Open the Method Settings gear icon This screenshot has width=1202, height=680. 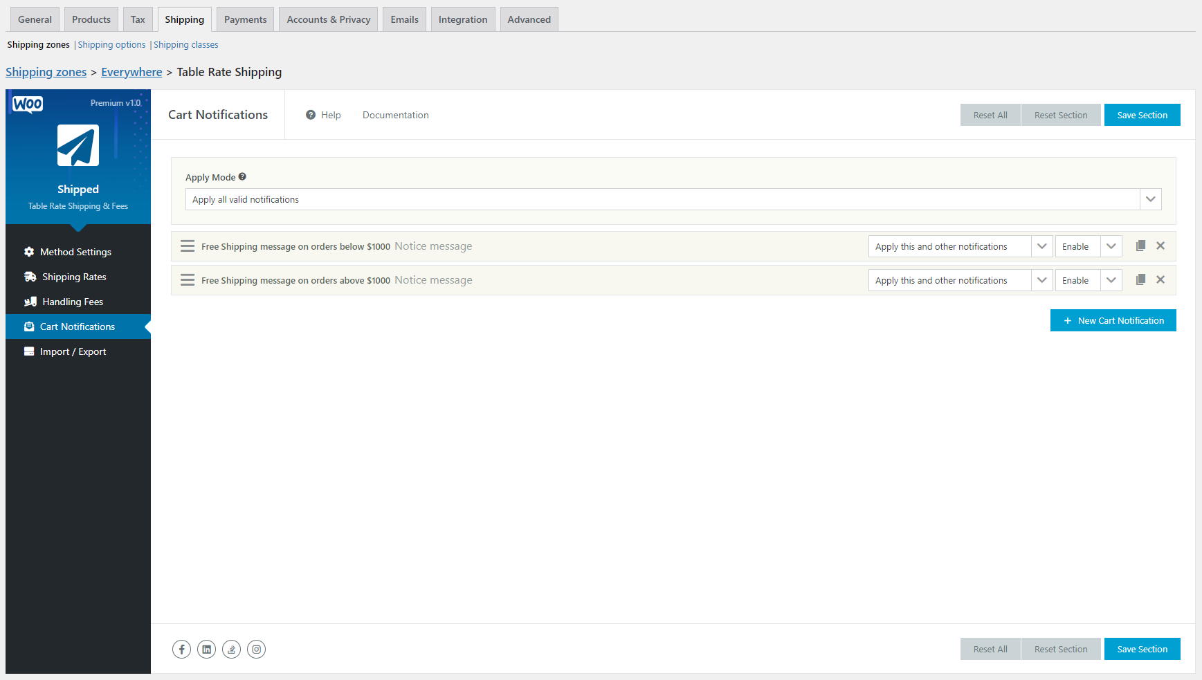click(x=28, y=251)
